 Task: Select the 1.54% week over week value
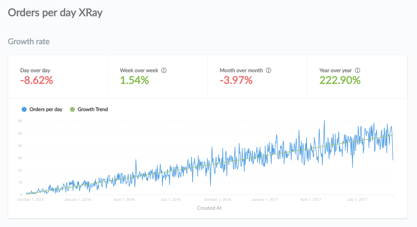point(134,80)
